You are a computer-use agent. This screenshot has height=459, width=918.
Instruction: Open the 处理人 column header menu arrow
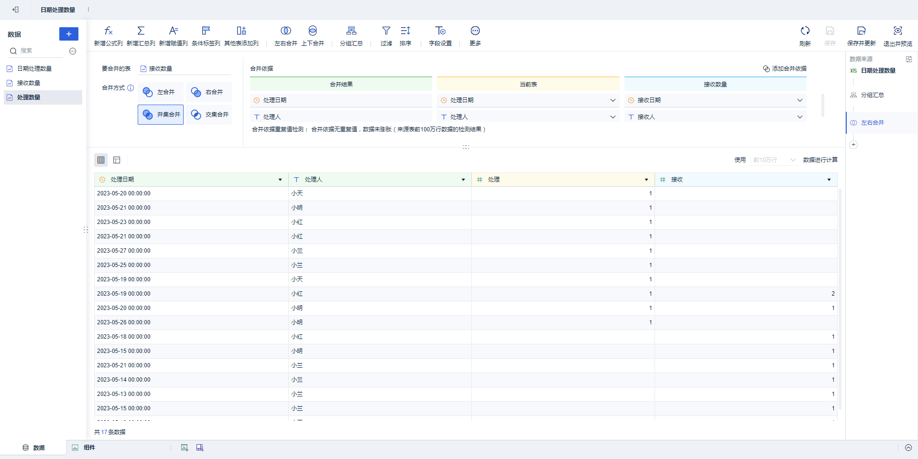463,180
